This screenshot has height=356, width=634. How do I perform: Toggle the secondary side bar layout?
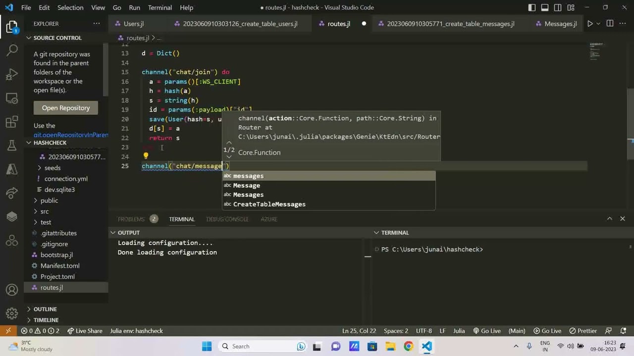(558, 7)
